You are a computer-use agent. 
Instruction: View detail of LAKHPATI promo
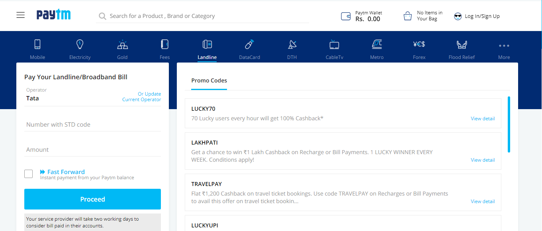(x=483, y=160)
